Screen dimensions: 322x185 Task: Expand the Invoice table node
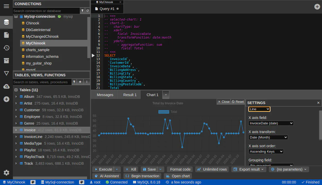click(x=16, y=130)
